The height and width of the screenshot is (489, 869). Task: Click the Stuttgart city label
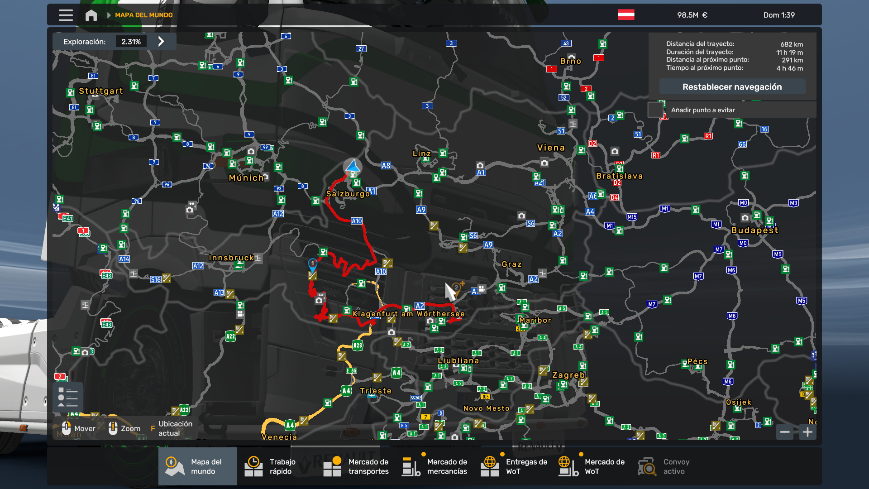click(101, 91)
